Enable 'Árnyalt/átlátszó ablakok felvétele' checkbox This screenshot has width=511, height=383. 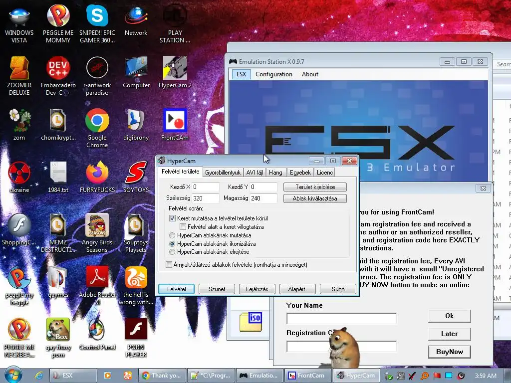click(169, 264)
